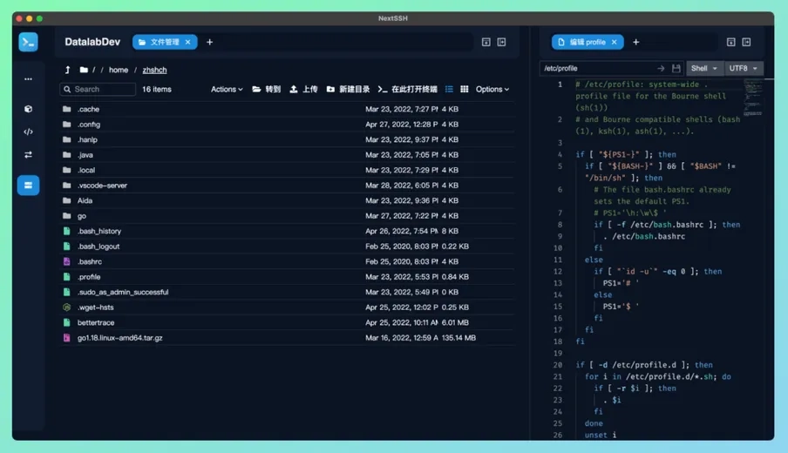Click the /etc/profile path field

click(598, 68)
